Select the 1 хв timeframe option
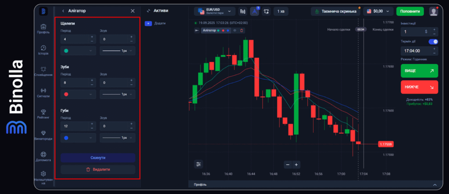 pyautogui.click(x=281, y=11)
